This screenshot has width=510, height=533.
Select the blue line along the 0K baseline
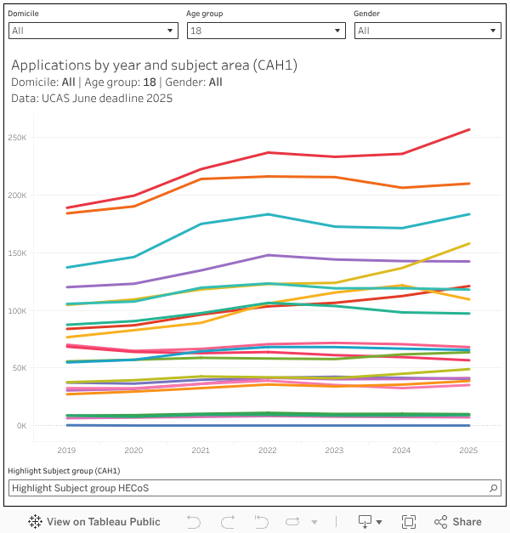click(x=268, y=425)
